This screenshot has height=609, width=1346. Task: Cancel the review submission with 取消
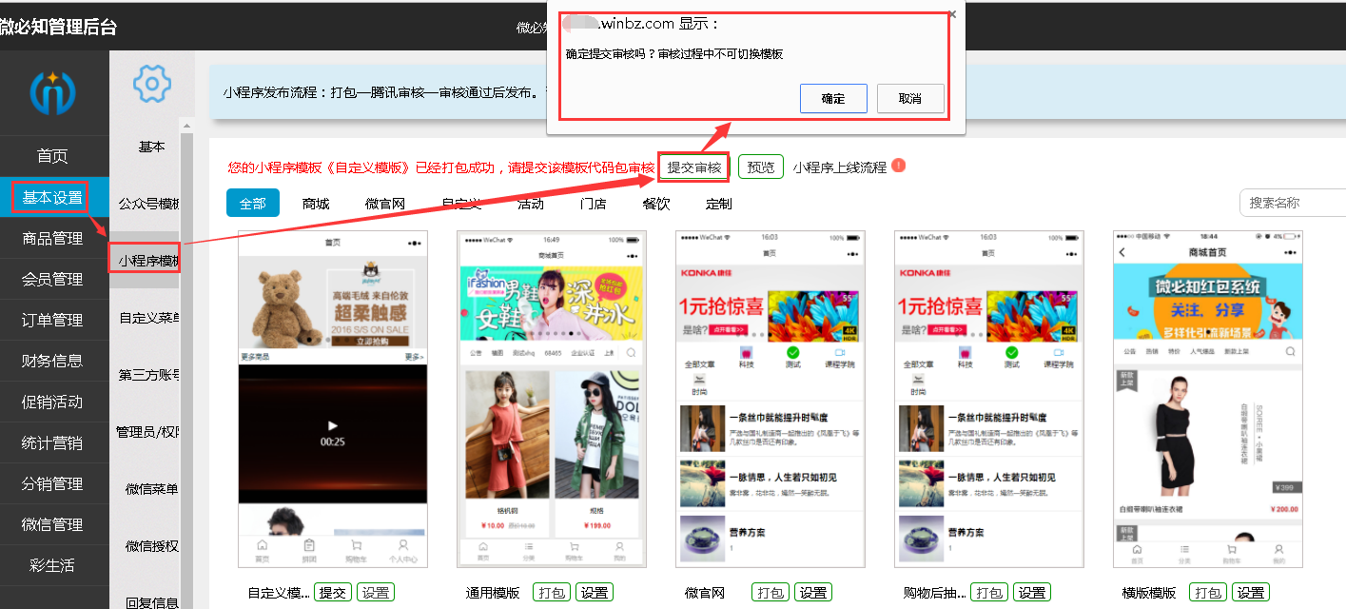point(910,98)
